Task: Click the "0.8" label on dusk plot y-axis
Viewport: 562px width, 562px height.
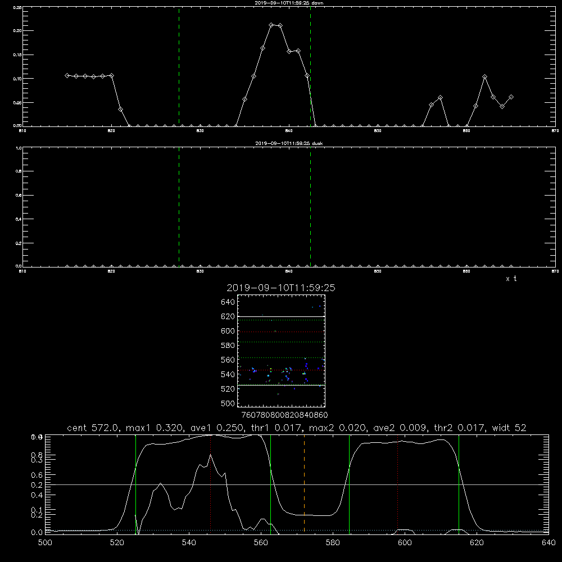Action: click(x=19, y=171)
